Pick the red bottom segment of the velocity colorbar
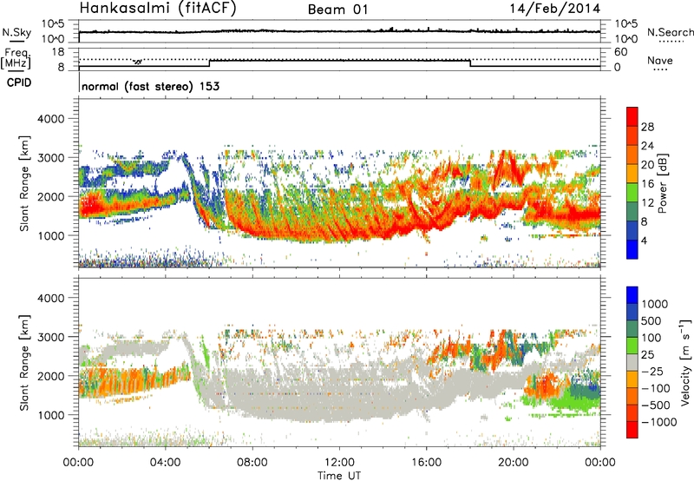The height and width of the screenshot is (481, 694). pyautogui.click(x=632, y=430)
